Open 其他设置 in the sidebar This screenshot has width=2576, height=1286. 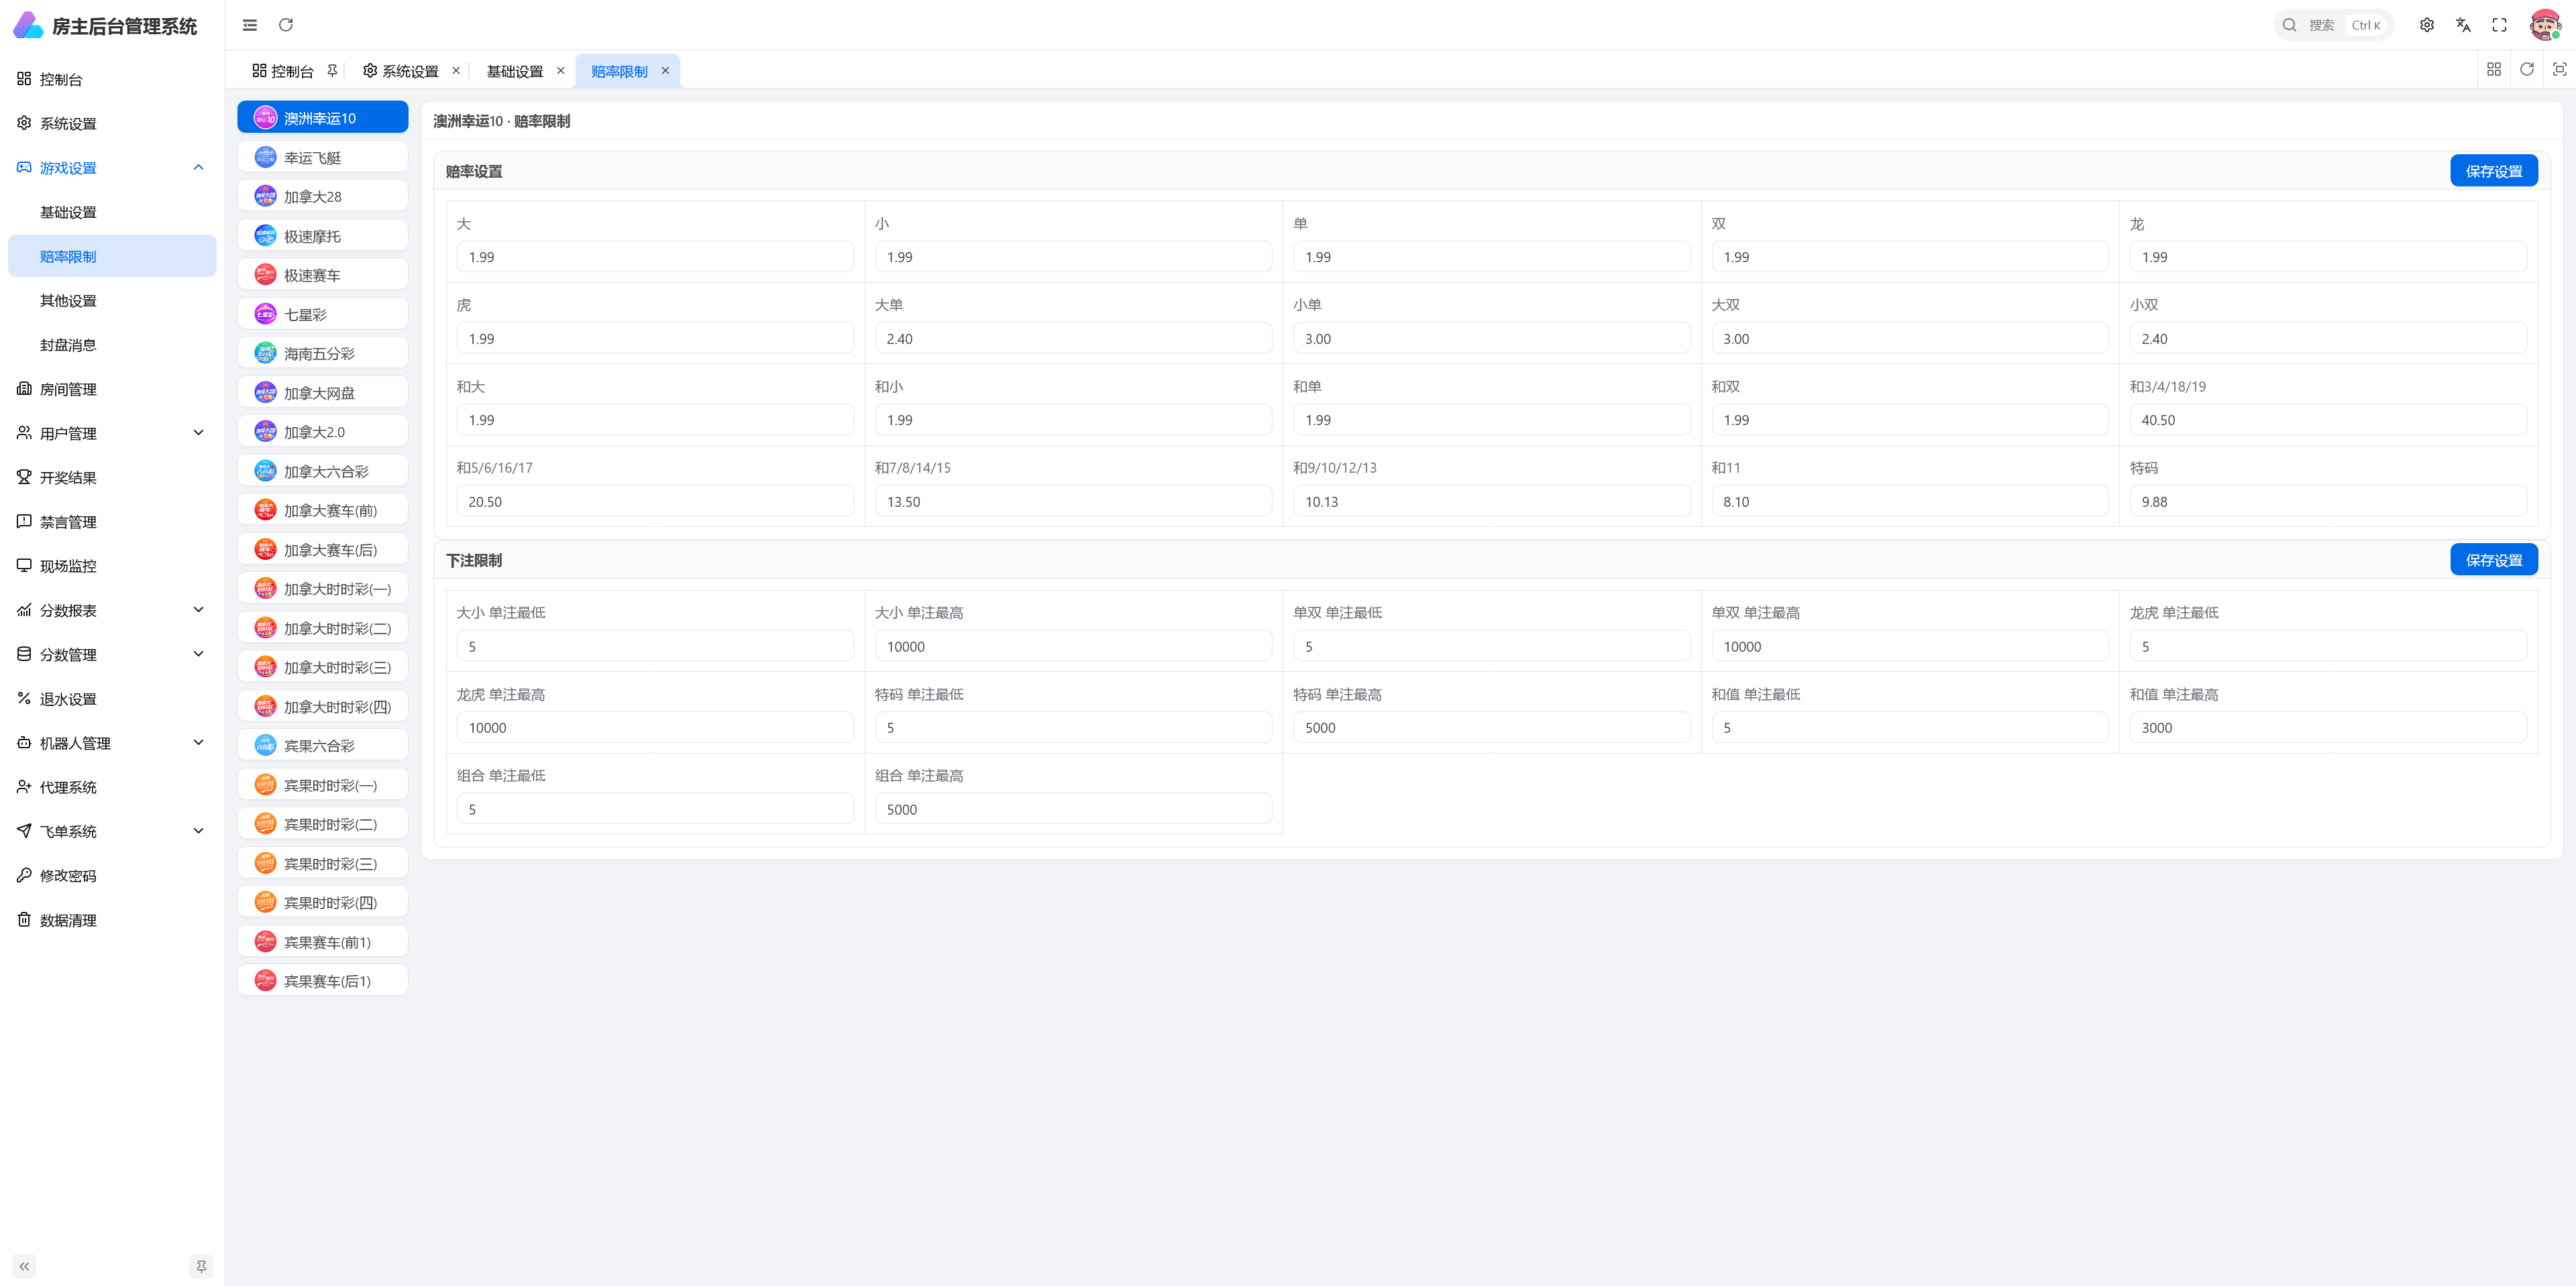(112, 301)
